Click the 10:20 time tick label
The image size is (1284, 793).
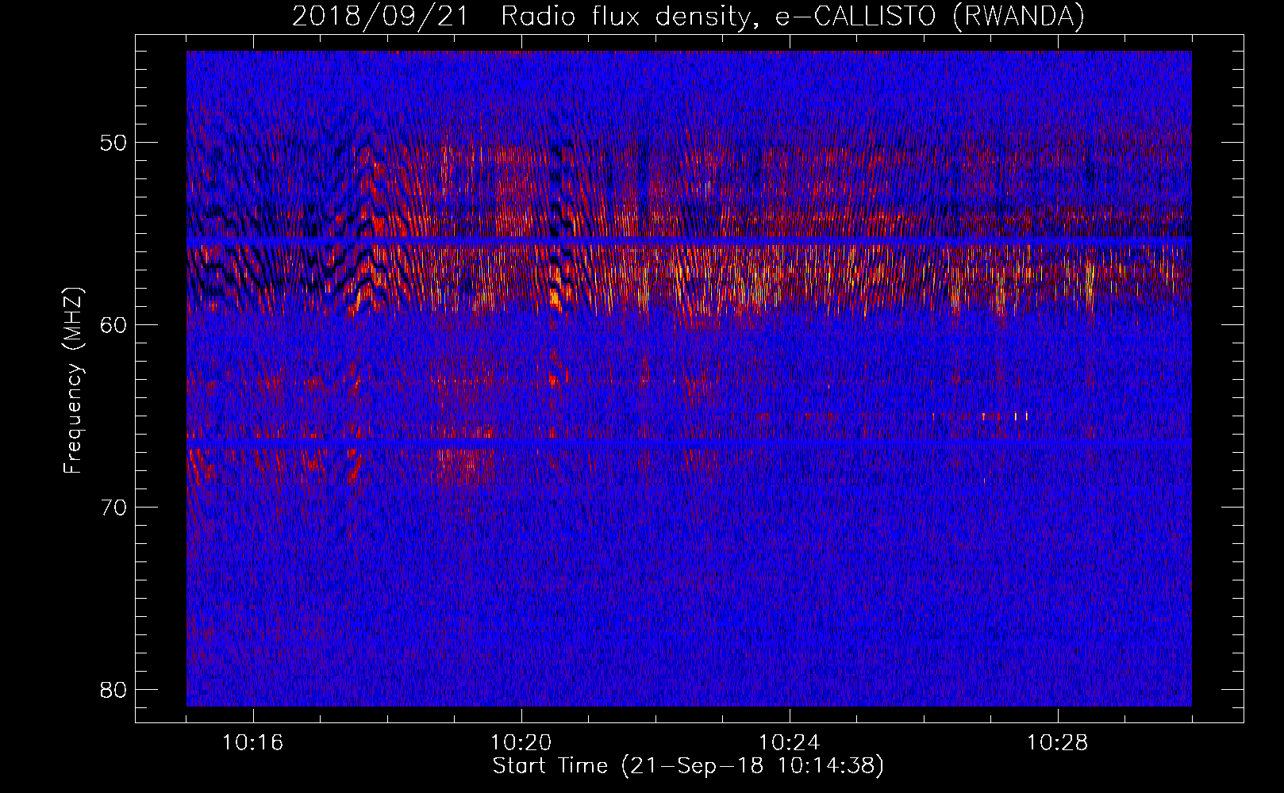(x=521, y=743)
